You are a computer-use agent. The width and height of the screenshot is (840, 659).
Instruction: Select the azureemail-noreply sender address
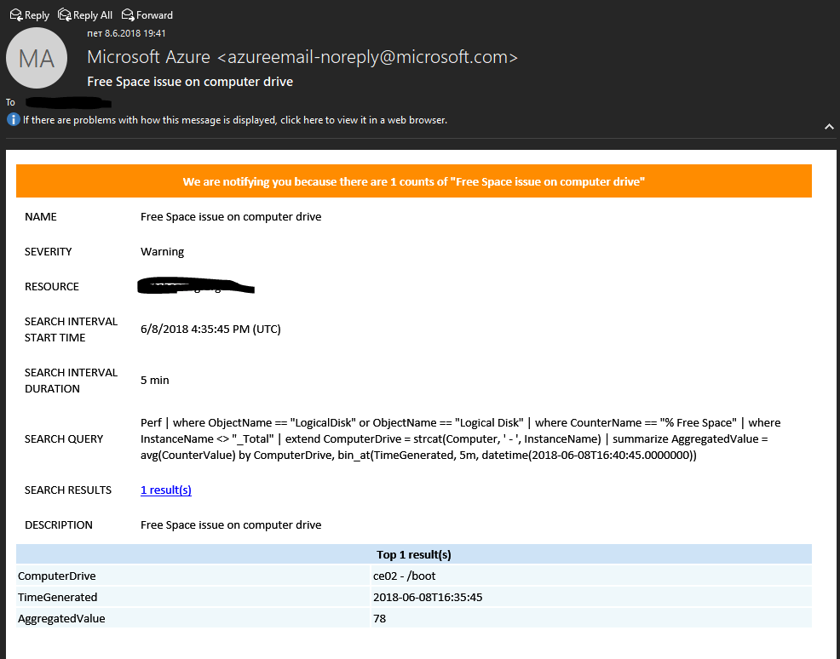pos(367,57)
